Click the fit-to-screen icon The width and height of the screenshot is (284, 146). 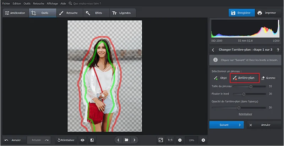click(161, 140)
